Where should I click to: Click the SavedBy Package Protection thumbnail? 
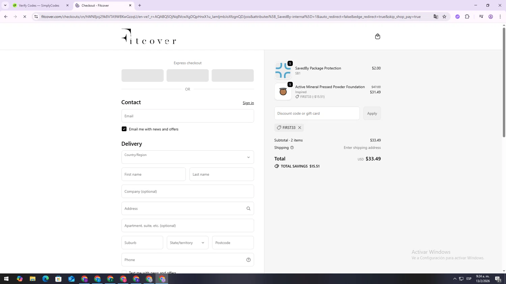(283, 70)
